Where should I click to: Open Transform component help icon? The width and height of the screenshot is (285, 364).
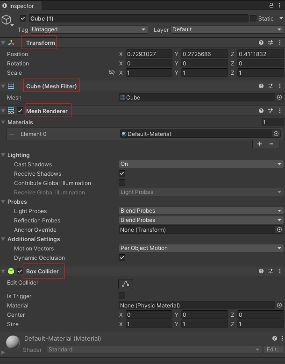261,43
